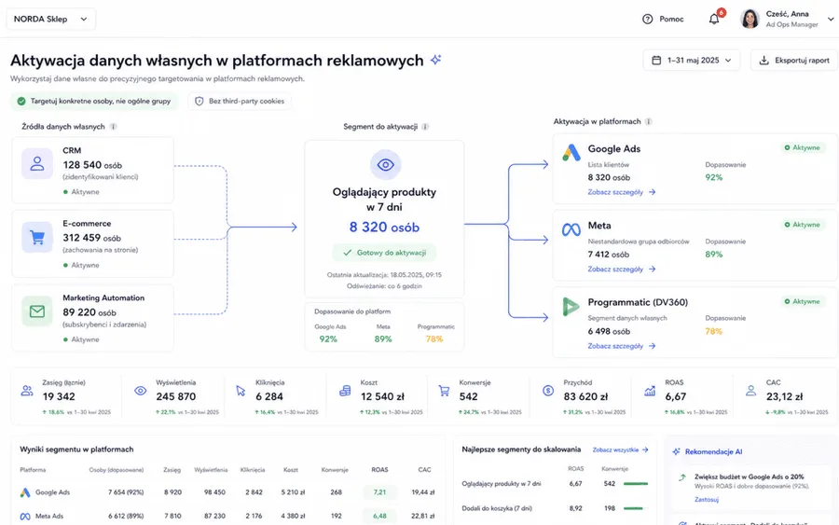Viewport: 839px width, 525px height.
Task: Open Zobacz szczegóły link for Meta
Action: point(621,269)
